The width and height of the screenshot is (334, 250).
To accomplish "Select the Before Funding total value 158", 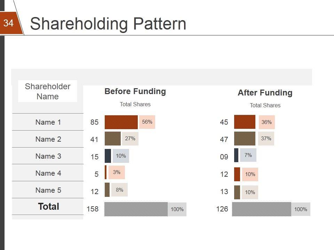I will (93, 209).
